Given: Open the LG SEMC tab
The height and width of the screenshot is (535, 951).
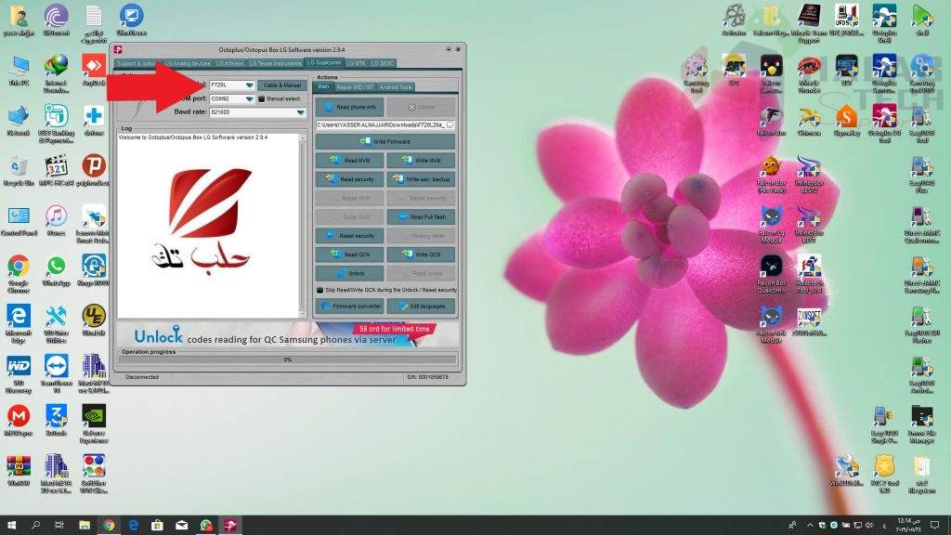Looking at the screenshot, I should [x=383, y=63].
